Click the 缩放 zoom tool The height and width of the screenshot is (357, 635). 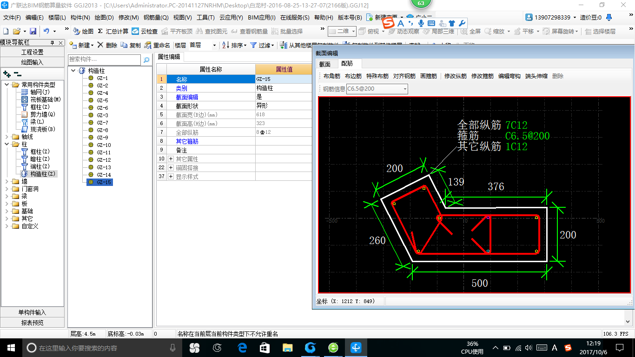click(497, 31)
